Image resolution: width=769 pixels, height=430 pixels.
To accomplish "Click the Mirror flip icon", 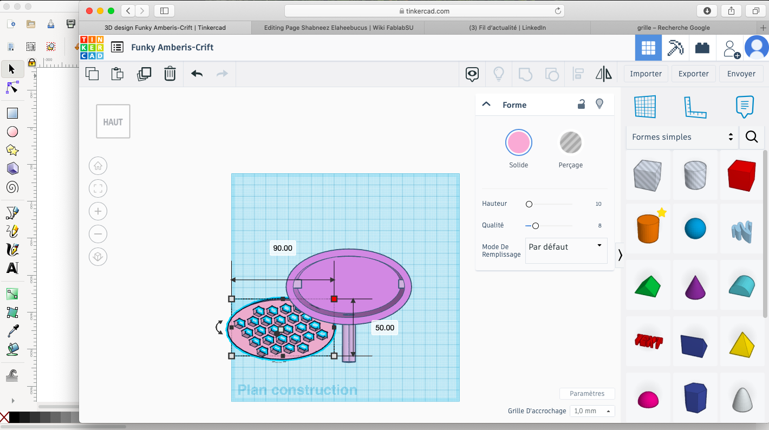I will point(604,74).
